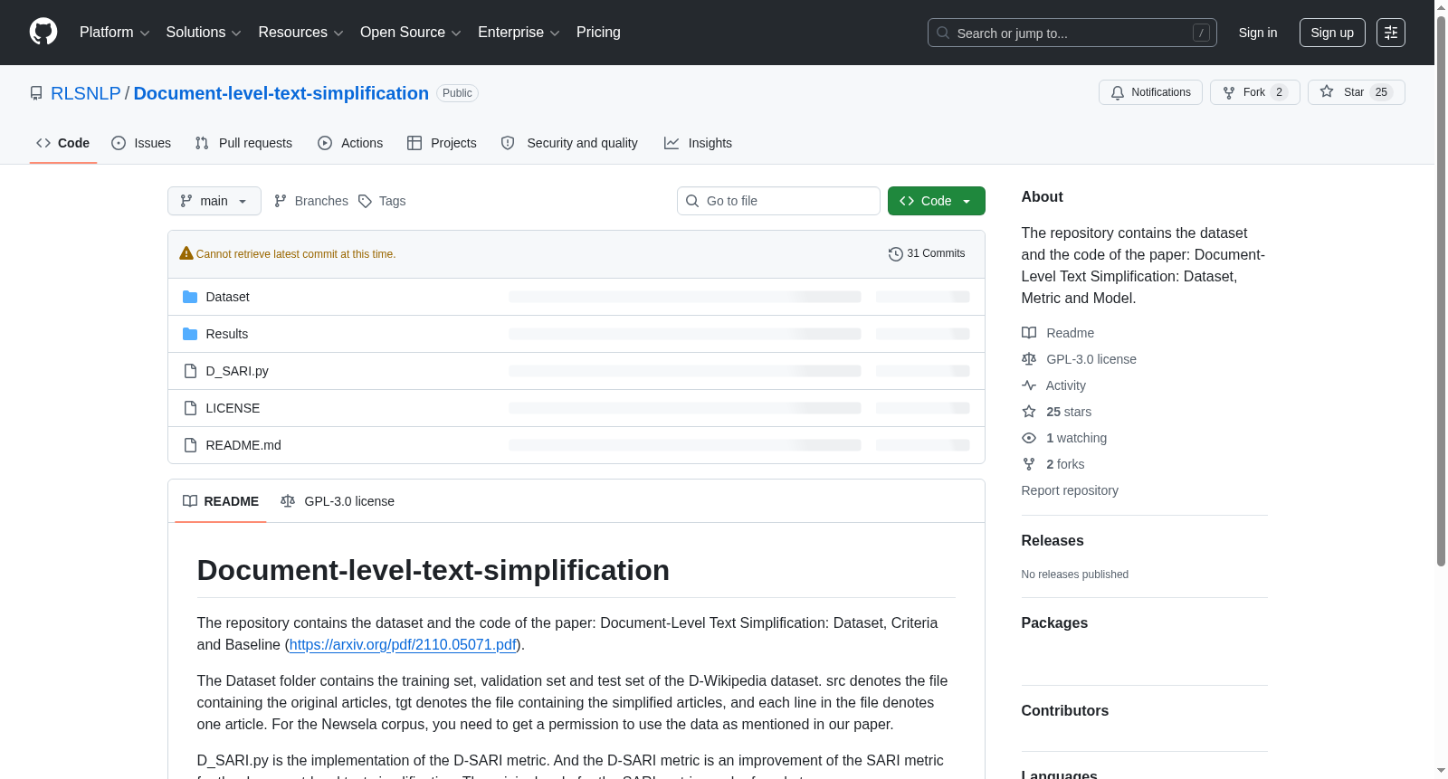Screen dimensions: 1448x779
Task: Click the star icon in Star button
Action: pyautogui.click(x=1327, y=91)
